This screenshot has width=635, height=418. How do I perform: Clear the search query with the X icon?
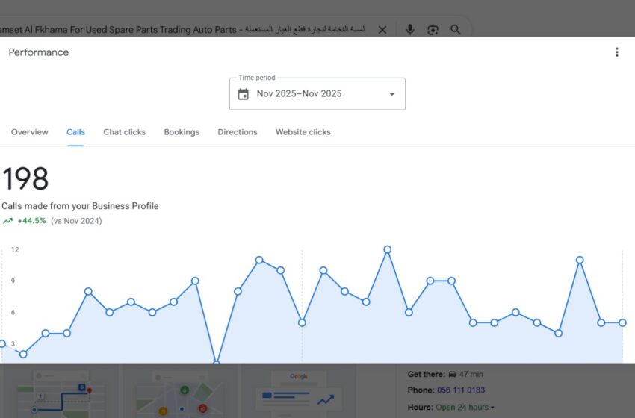[x=382, y=30]
